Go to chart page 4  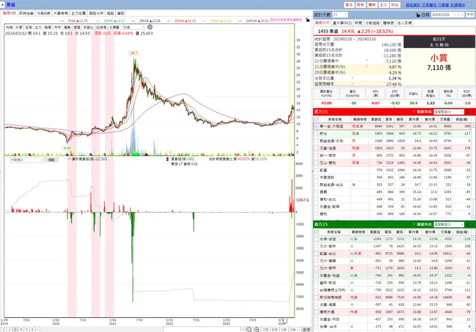coord(21,329)
